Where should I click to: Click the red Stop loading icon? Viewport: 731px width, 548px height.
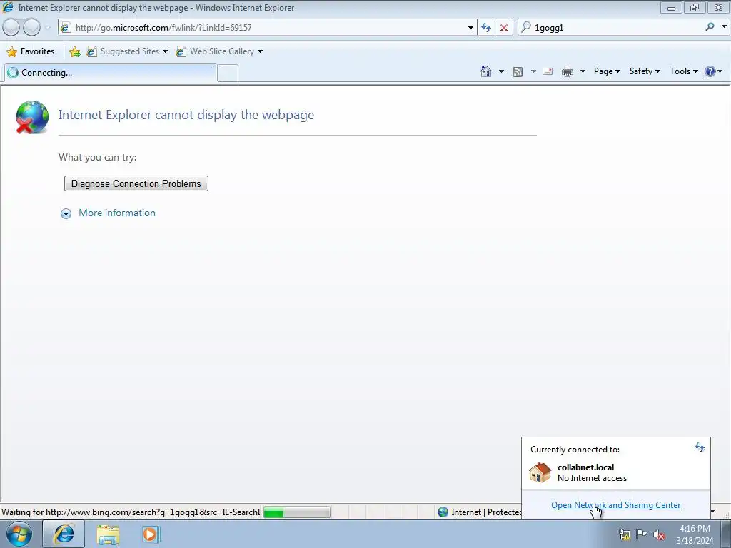coord(504,28)
